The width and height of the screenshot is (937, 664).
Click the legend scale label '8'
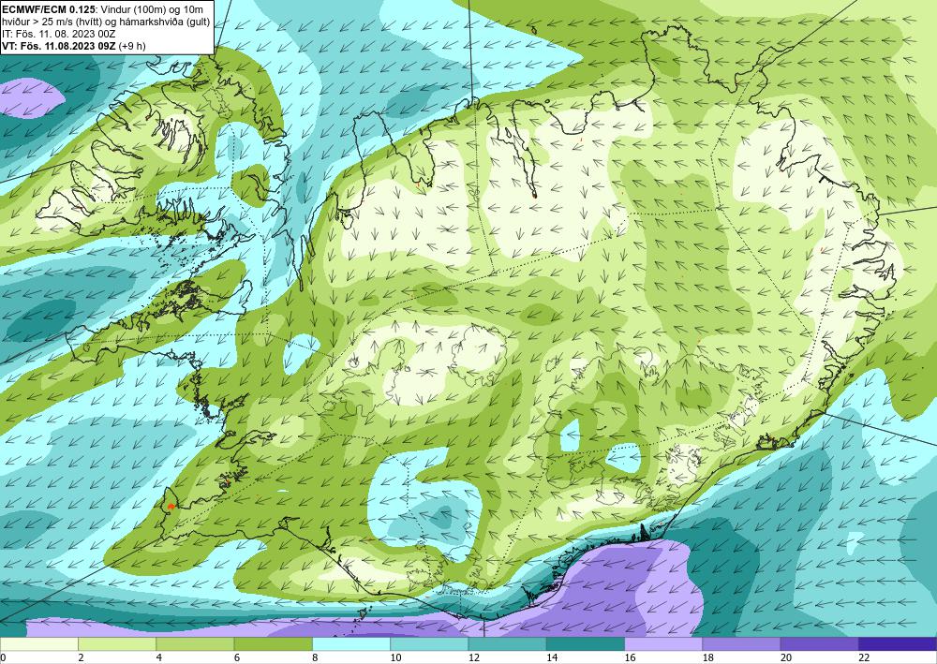coord(315,657)
